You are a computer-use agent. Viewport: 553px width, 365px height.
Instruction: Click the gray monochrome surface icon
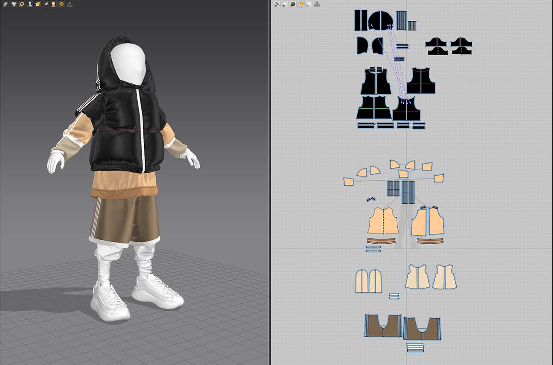(x=45, y=4)
